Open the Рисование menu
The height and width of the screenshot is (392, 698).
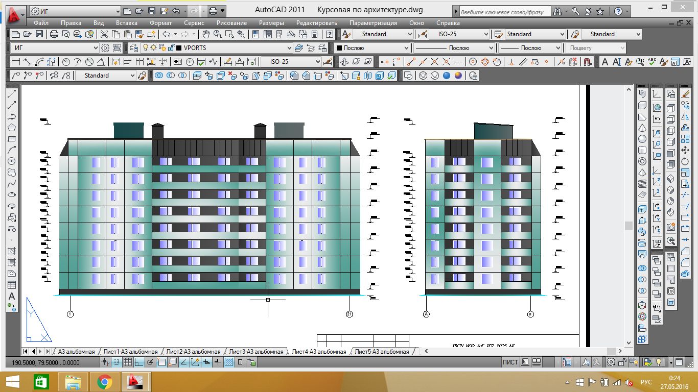click(231, 23)
